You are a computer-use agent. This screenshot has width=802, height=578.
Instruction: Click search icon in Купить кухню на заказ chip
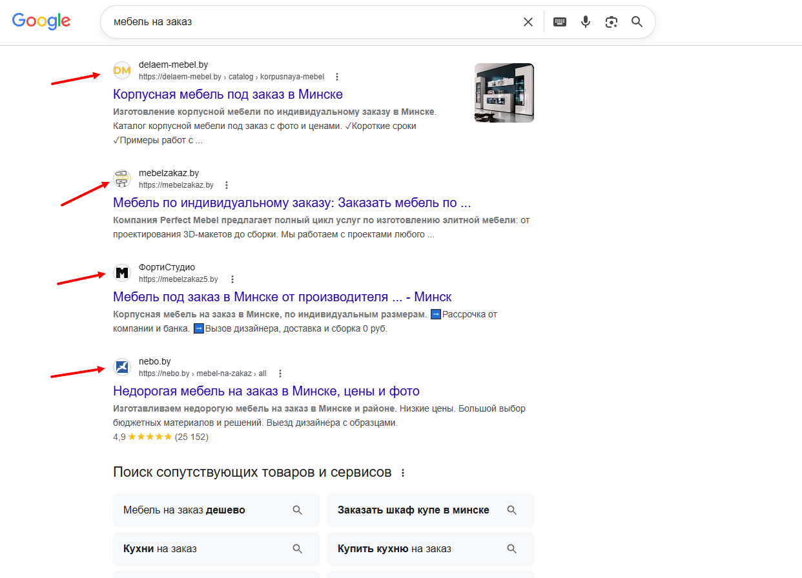click(512, 549)
